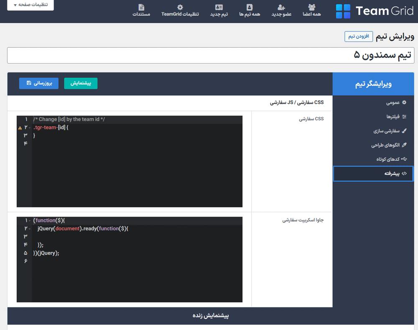The image size is (418, 330).
Task: Collapse the fold arrow on JavaScript line 1
Action: click(x=30, y=220)
